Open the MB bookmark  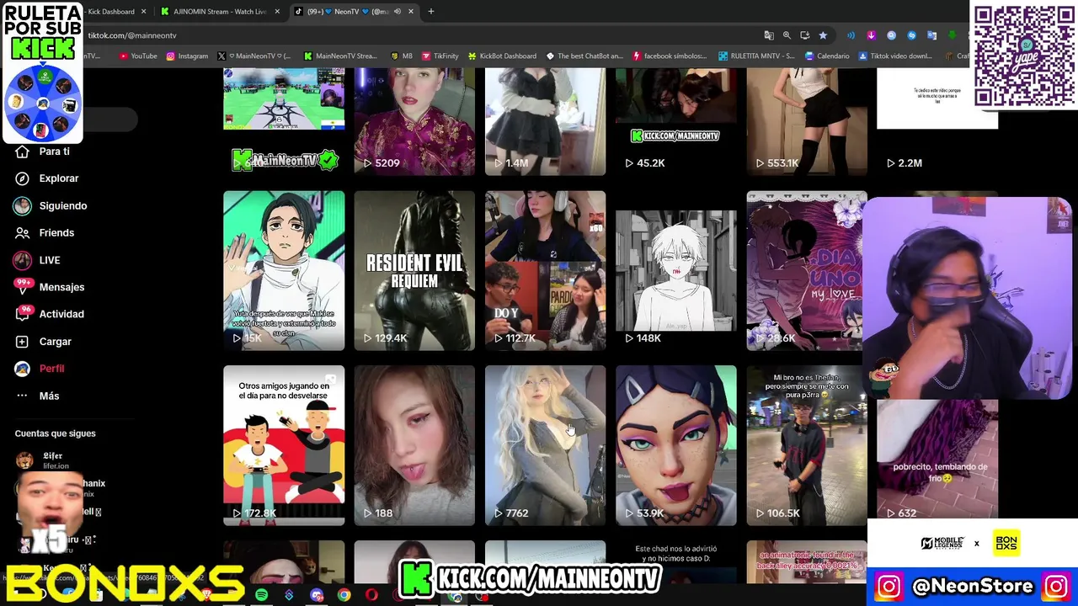[402, 56]
